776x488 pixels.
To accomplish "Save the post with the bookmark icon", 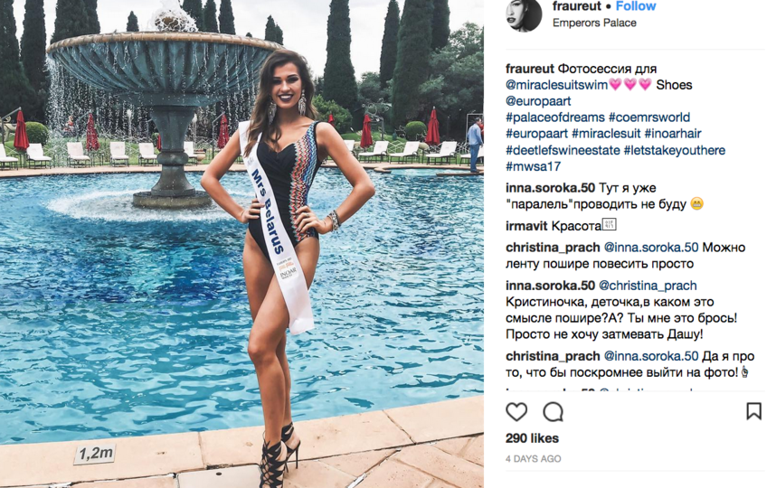I will (753, 411).
